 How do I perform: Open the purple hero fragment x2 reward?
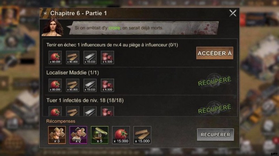(x=78, y=135)
